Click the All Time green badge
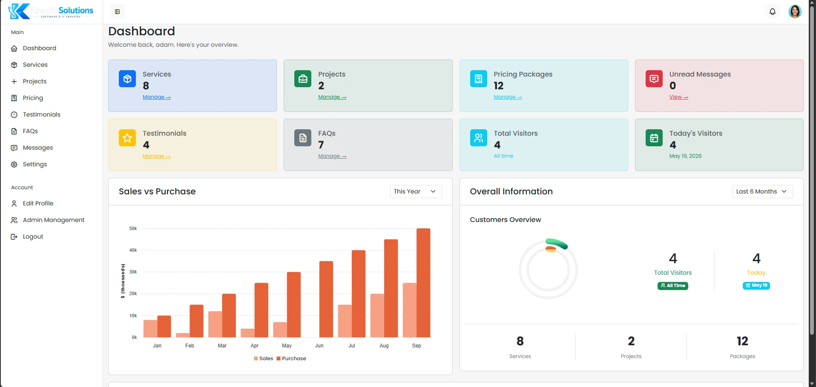The width and height of the screenshot is (816, 387). [x=672, y=286]
